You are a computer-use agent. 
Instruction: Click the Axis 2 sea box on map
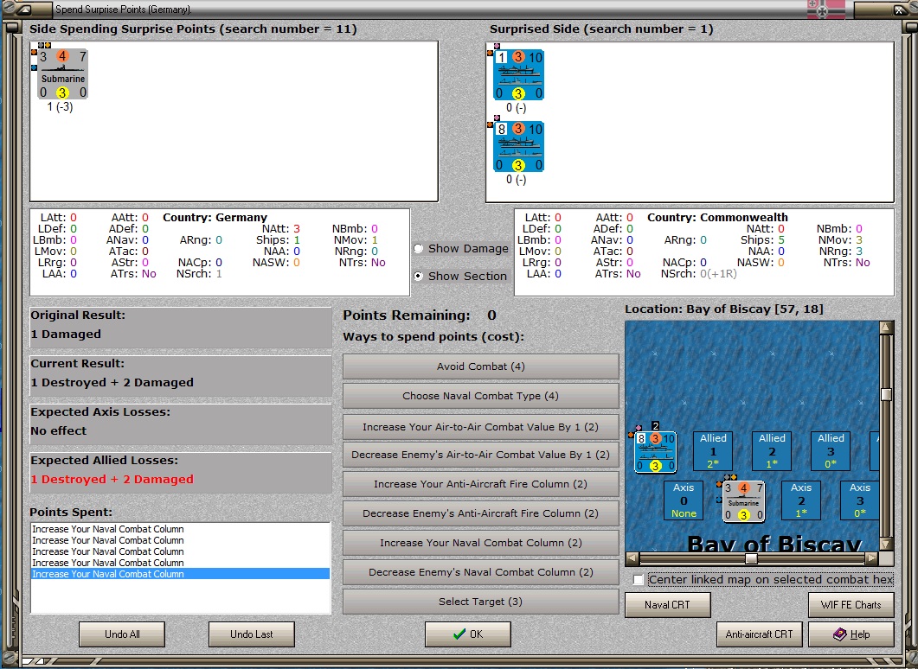(801, 500)
